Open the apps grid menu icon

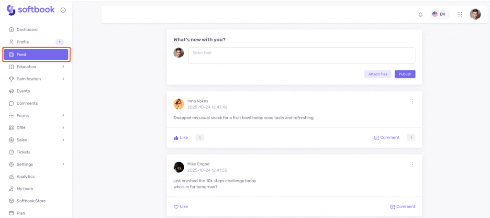(x=459, y=14)
